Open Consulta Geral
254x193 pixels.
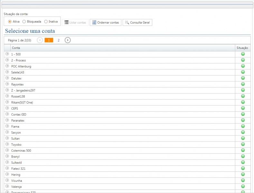(137, 23)
